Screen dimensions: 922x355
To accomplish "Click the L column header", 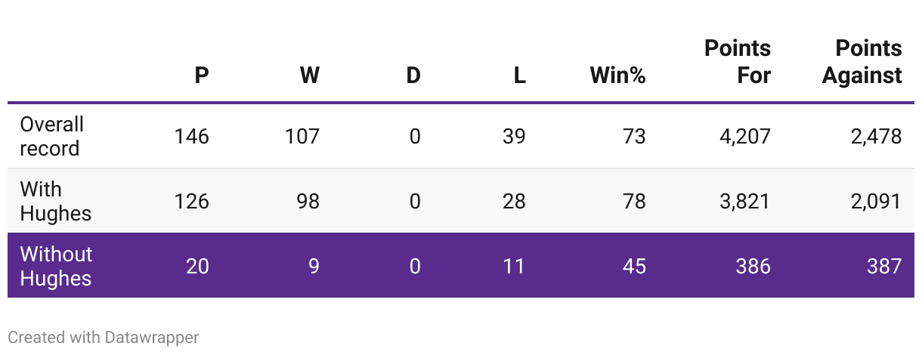I will pyautogui.click(x=519, y=75).
